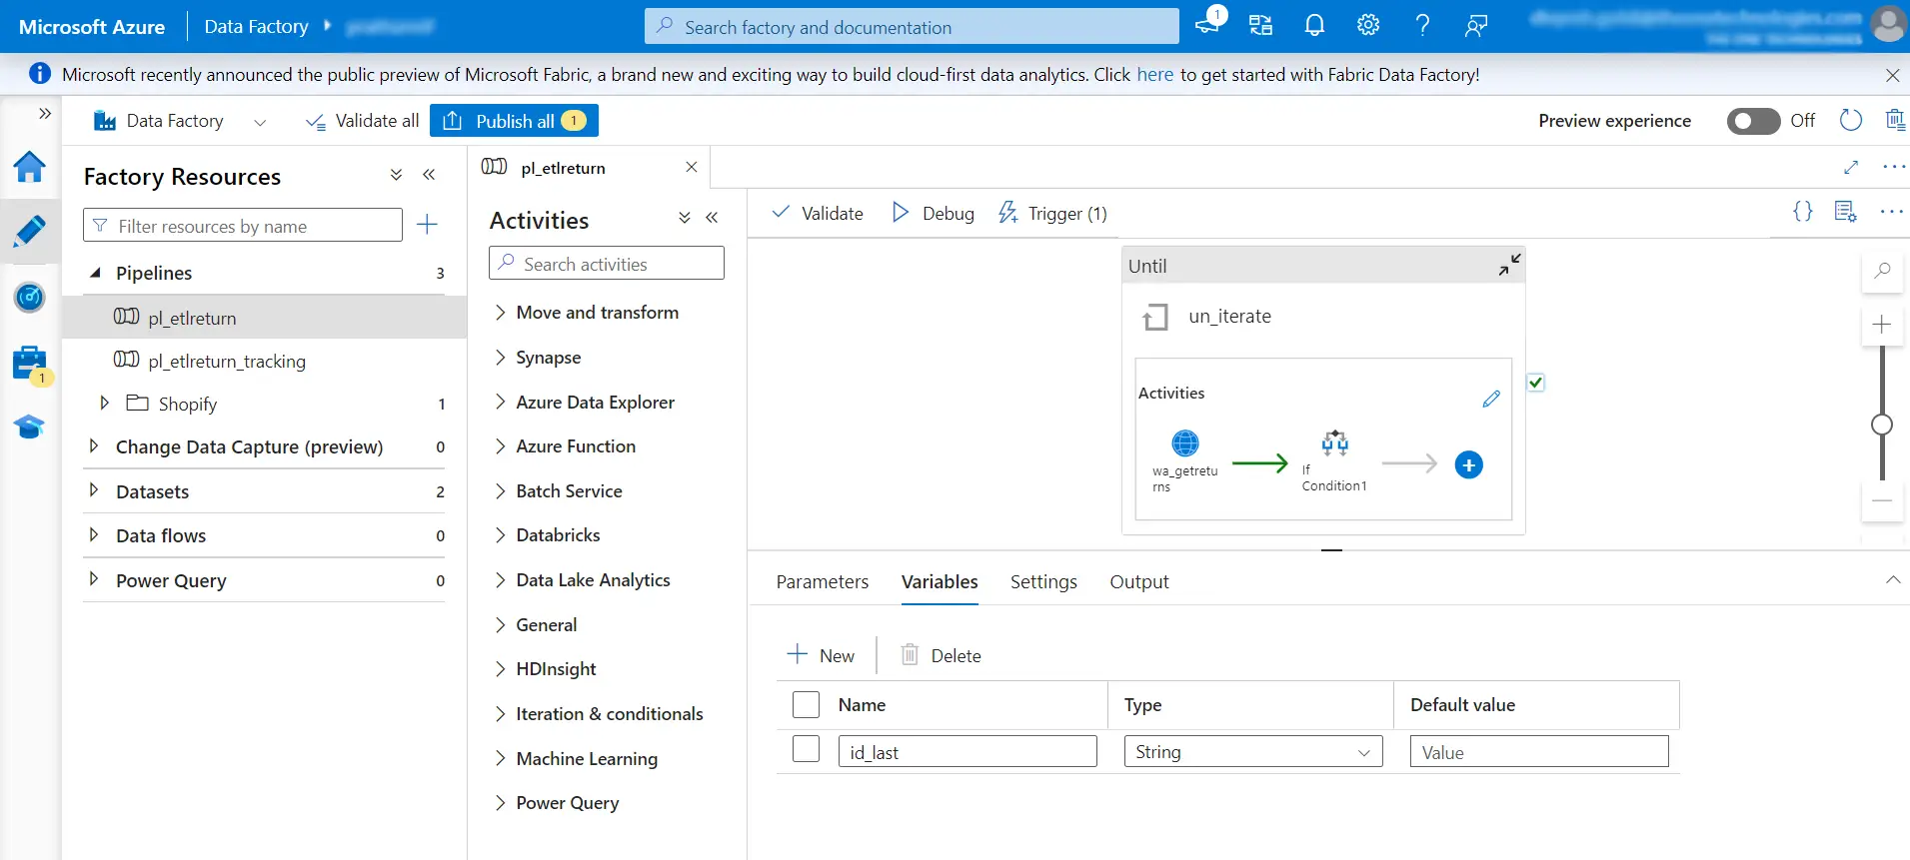The image size is (1910, 860).
Task: Open the help question mark
Action: [1422, 26]
